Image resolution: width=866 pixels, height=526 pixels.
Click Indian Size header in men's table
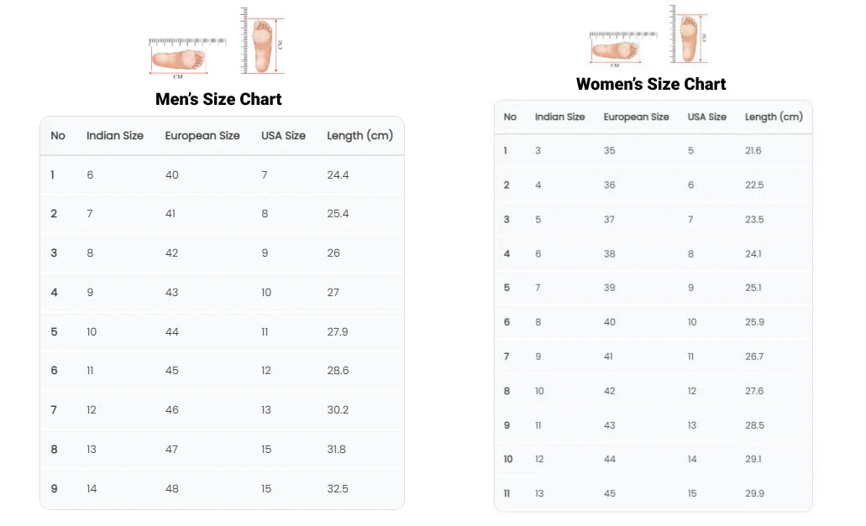pyautogui.click(x=115, y=136)
